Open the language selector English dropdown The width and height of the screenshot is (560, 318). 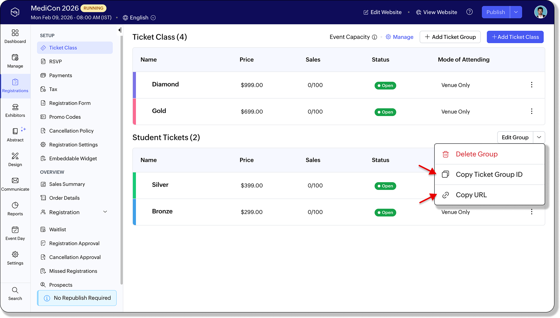click(139, 18)
